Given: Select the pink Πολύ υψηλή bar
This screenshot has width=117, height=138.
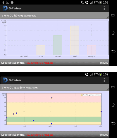Looking at the screenshot, I should pyautogui.click(x=92, y=50).
